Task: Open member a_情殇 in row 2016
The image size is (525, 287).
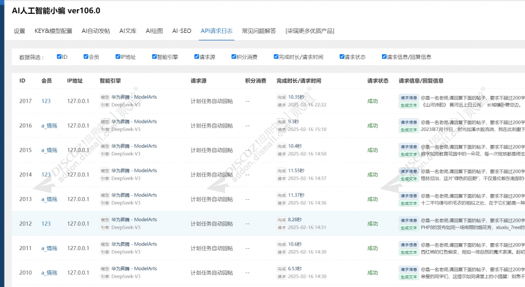Action: tap(49, 125)
